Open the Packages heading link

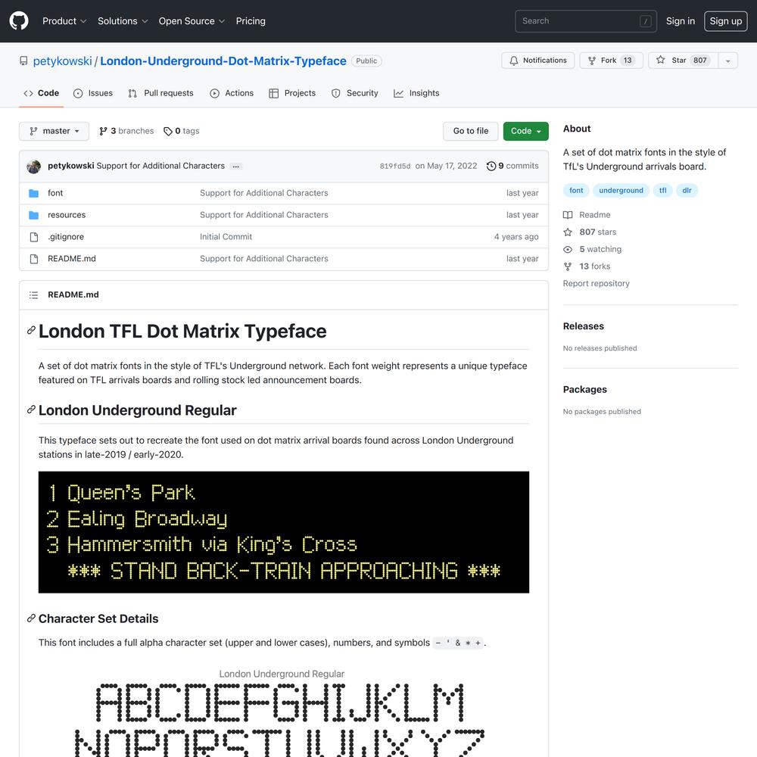[584, 390]
